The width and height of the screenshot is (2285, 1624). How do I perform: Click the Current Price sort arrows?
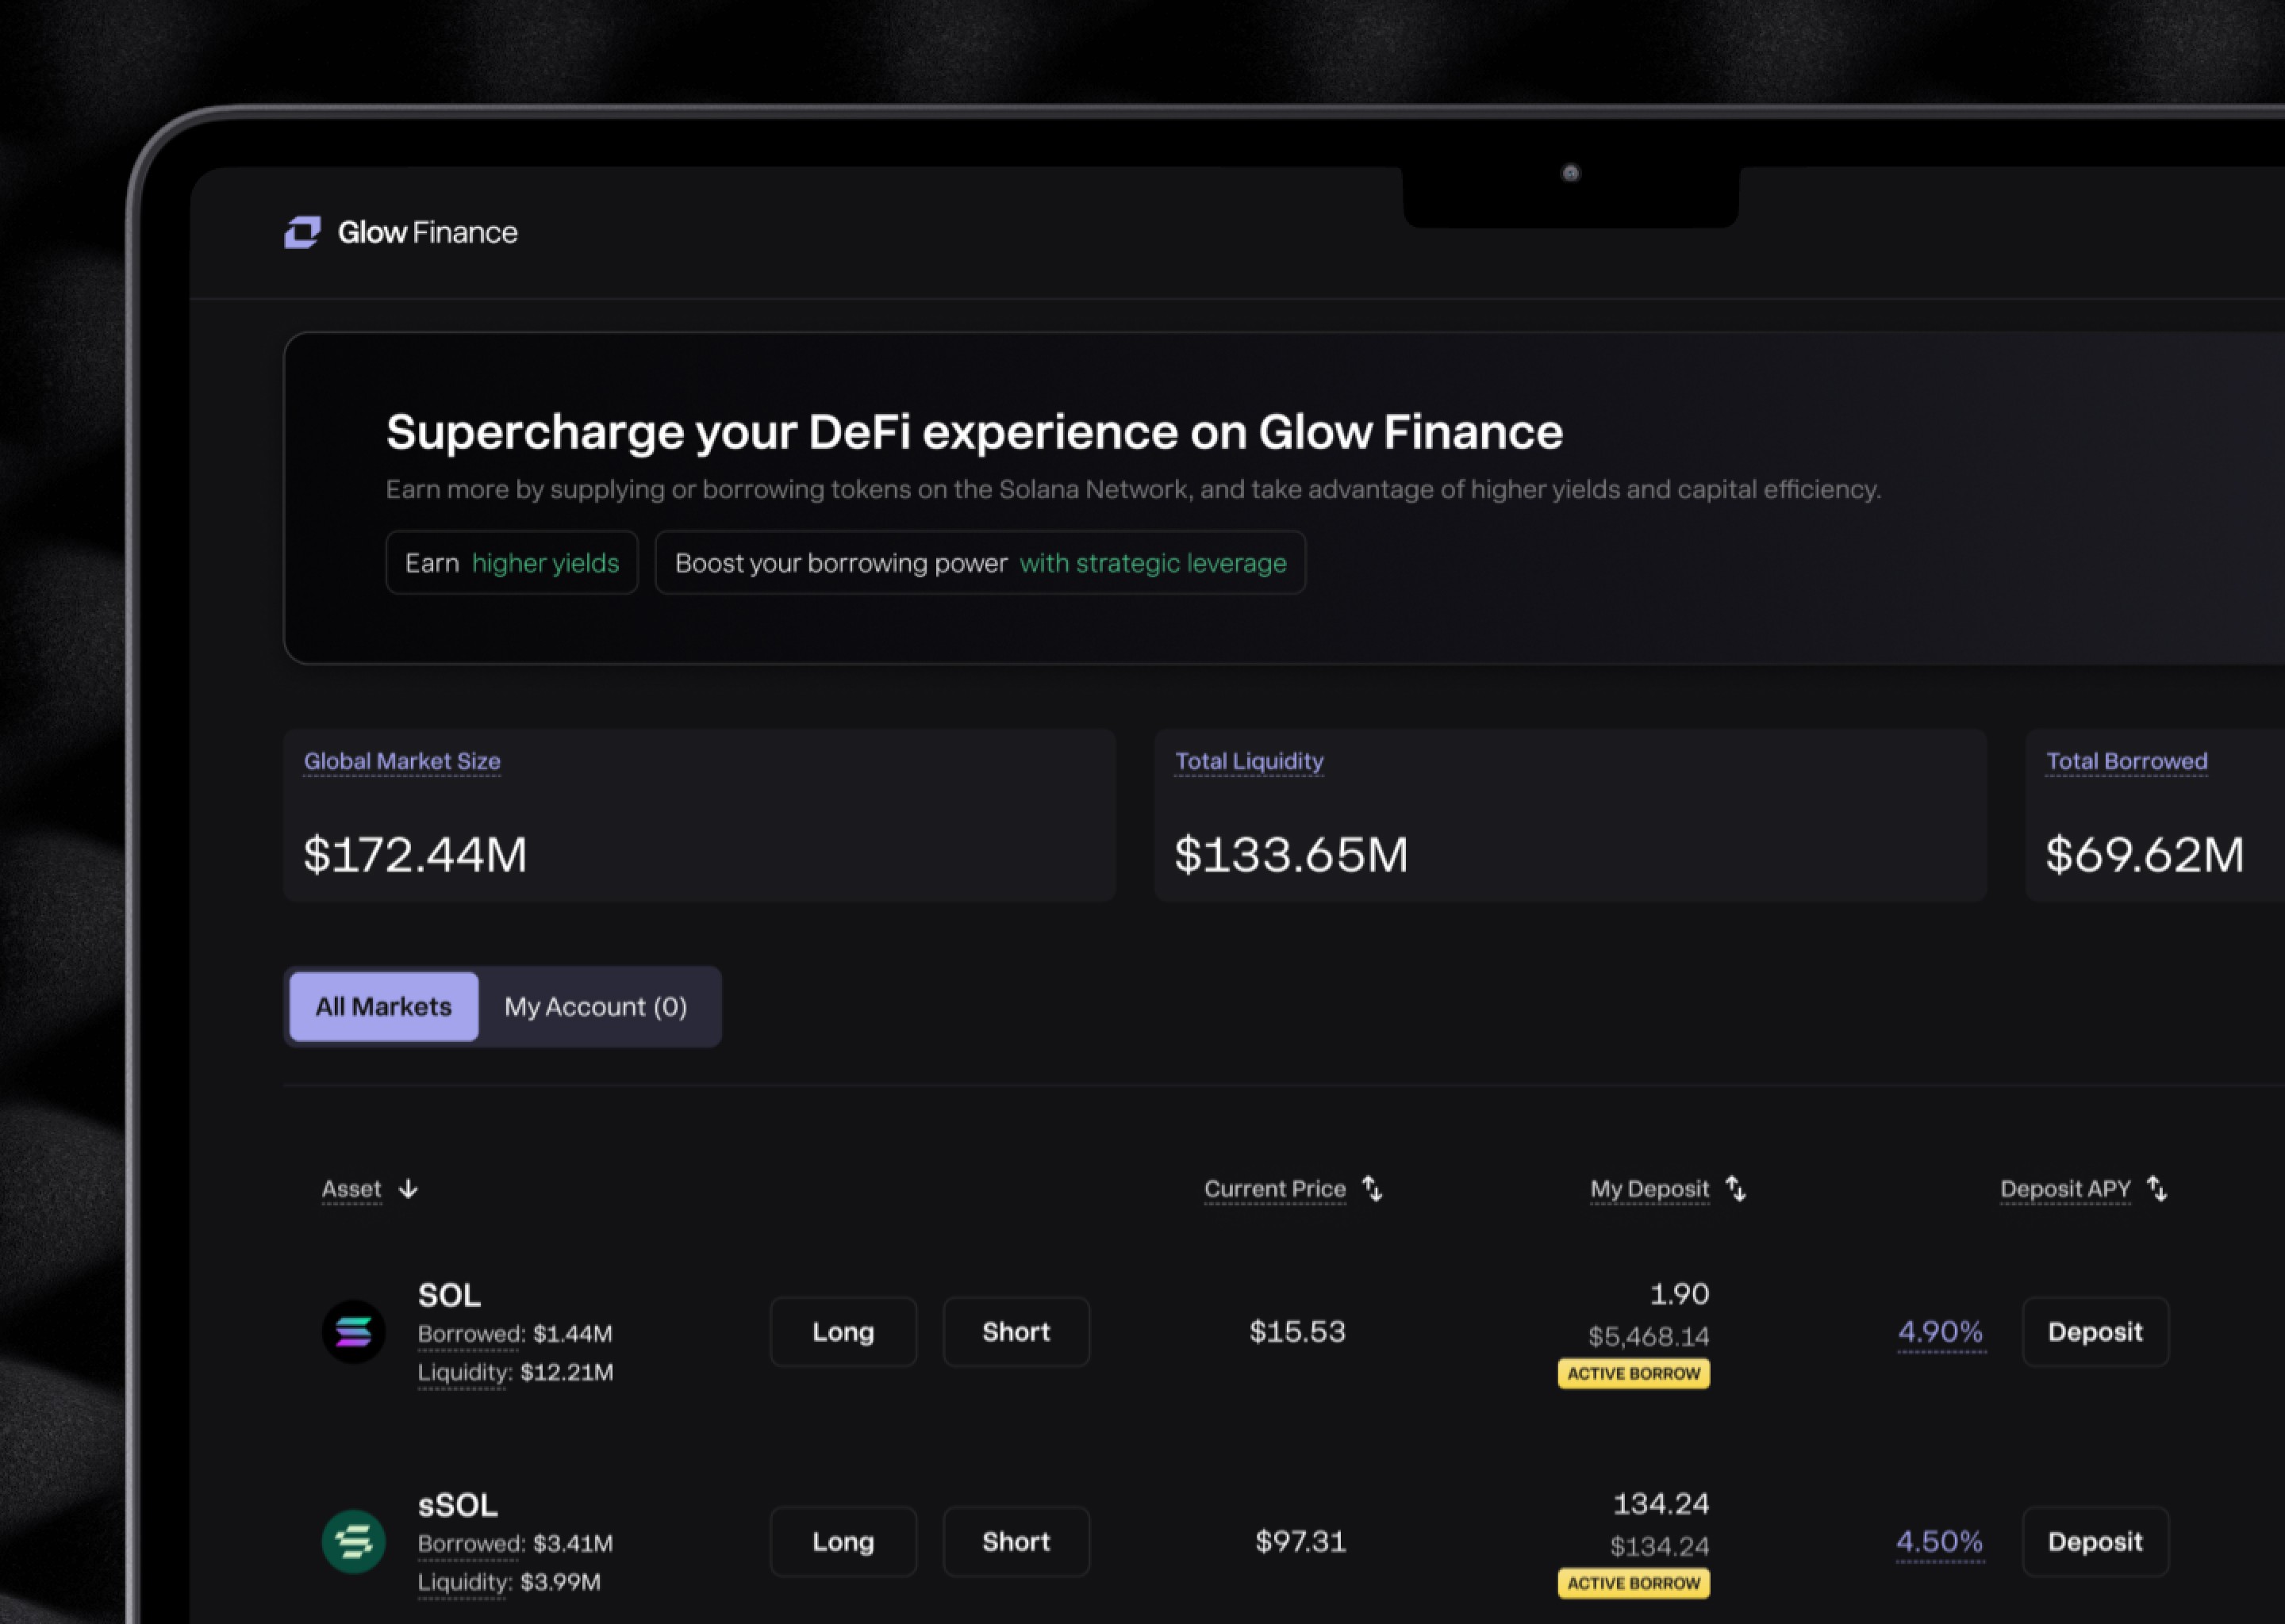1373,1189
